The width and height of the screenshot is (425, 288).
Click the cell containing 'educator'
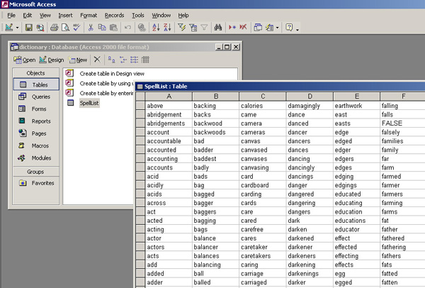[357, 229]
